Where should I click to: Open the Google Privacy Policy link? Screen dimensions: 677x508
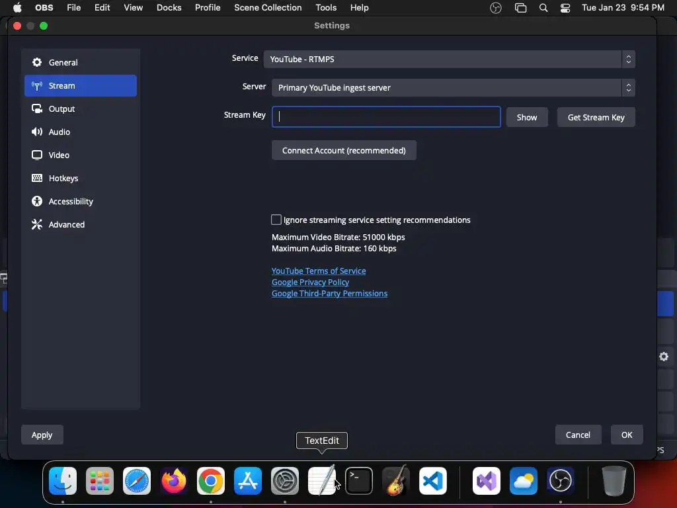(310, 282)
